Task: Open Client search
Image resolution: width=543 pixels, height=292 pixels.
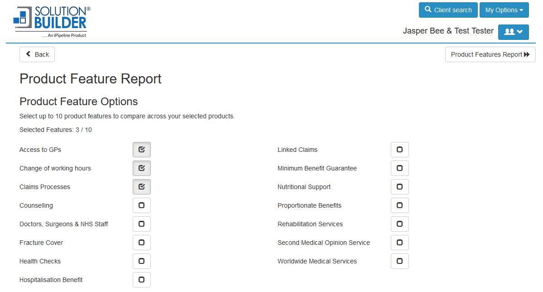Action: [448, 10]
